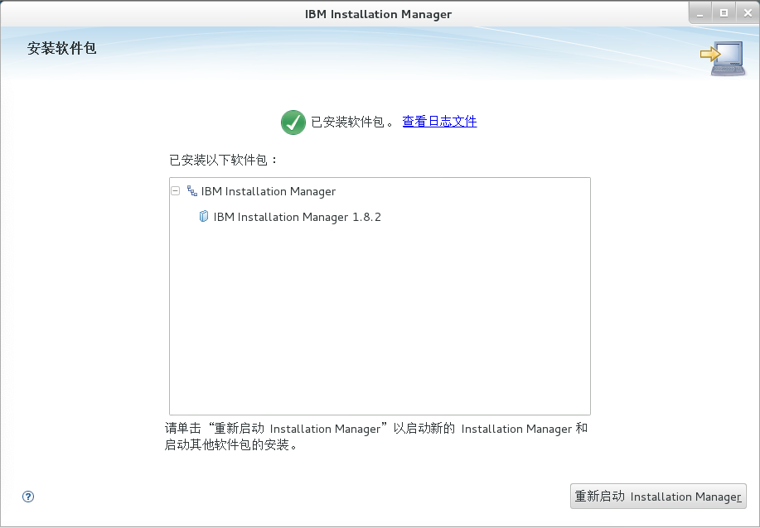
Task: Click the restart instruction text paragraph
Action: click(x=376, y=436)
